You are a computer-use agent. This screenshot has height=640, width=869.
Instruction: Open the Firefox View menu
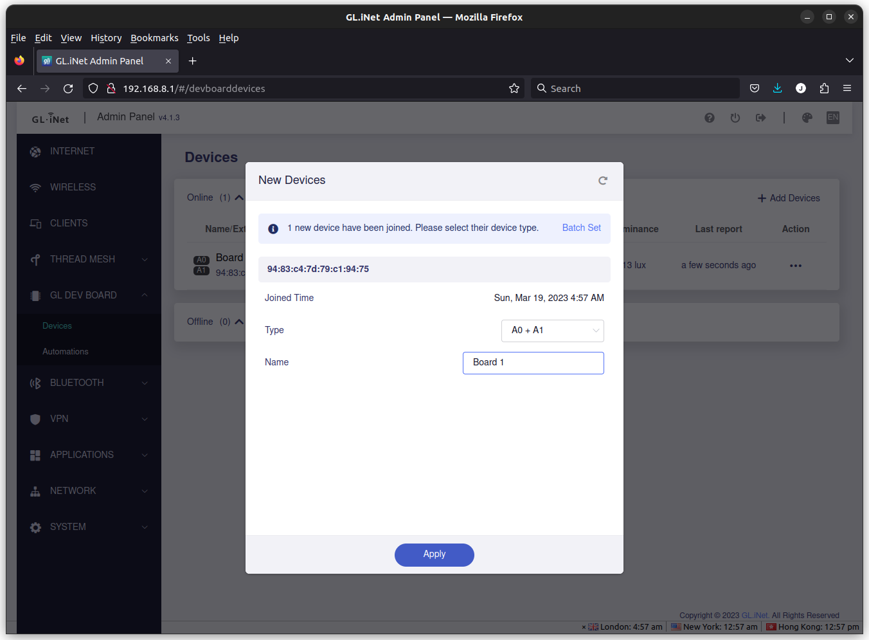coord(71,38)
